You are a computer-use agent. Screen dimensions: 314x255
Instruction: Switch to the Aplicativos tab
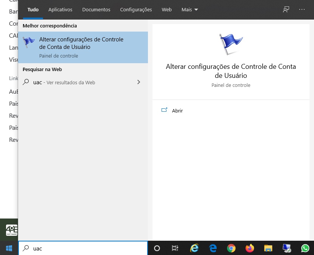pyautogui.click(x=60, y=9)
